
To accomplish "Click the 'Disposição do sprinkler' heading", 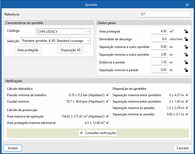I will coord(129,89).
